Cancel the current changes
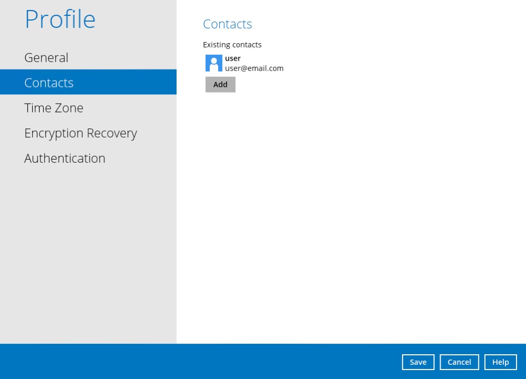The height and width of the screenshot is (379, 526). pos(459,362)
